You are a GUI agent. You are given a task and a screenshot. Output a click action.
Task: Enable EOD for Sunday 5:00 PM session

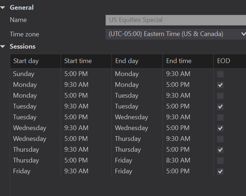[220, 74]
